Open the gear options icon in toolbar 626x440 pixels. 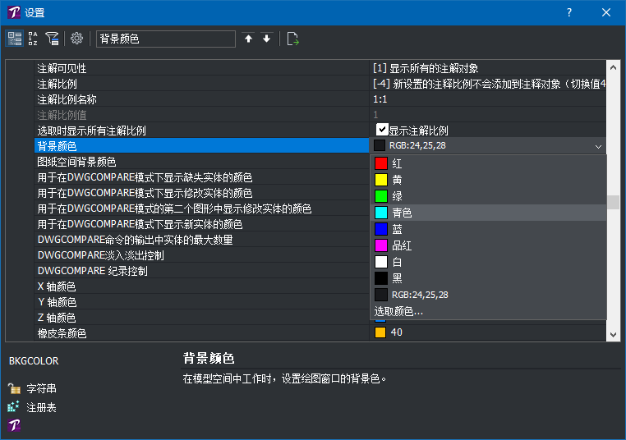tap(77, 39)
